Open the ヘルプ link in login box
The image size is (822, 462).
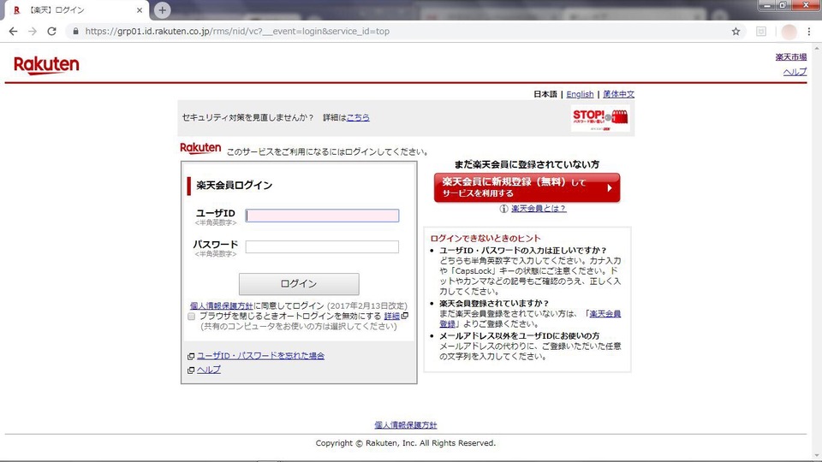pyautogui.click(x=209, y=370)
